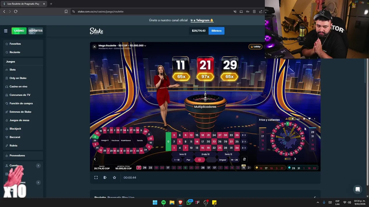Bet on green 0 on the table
This screenshot has width=369, height=207.
click(x=168, y=141)
